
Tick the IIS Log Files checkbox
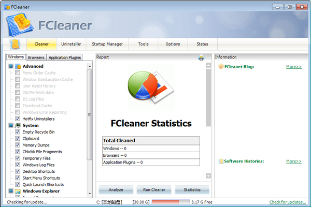coord(18,99)
